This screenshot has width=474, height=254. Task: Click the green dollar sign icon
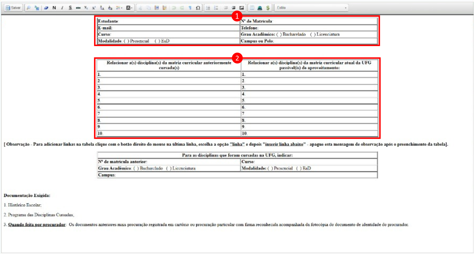[x=268, y=8]
